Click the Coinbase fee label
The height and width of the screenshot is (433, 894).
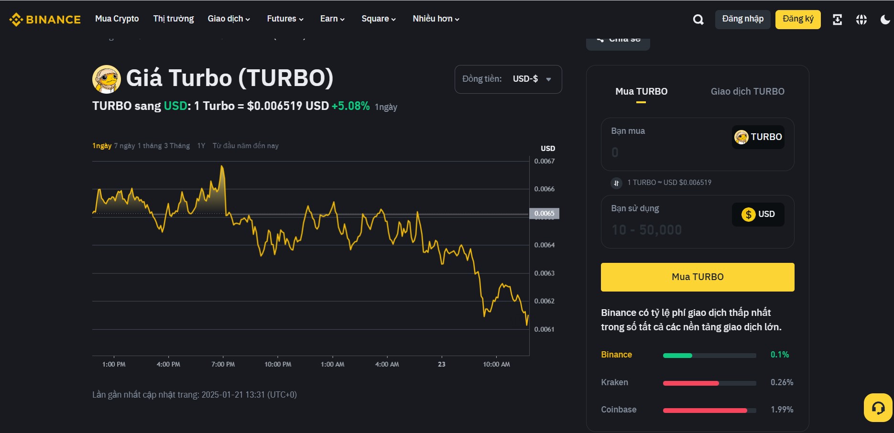click(619, 410)
